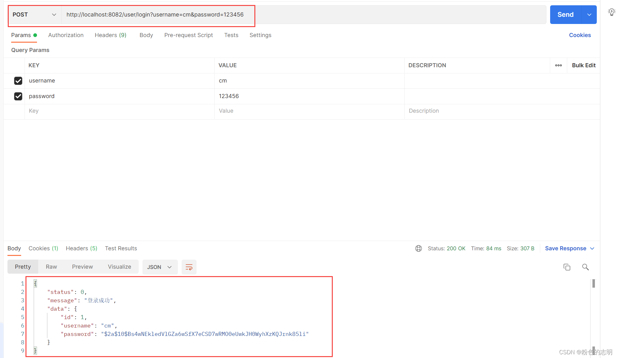Open the Authorization tab
The height and width of the screenshot is (358, 617).
tap(66, 35)
